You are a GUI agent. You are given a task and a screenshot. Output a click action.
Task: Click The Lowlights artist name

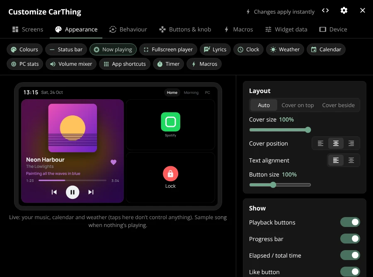(40, 166)
